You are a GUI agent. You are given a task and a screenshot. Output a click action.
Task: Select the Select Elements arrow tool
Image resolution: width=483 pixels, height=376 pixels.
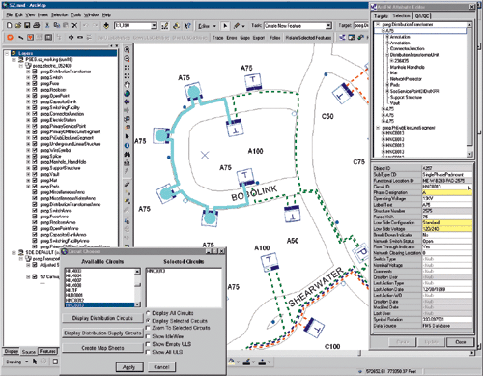(127, 137)
